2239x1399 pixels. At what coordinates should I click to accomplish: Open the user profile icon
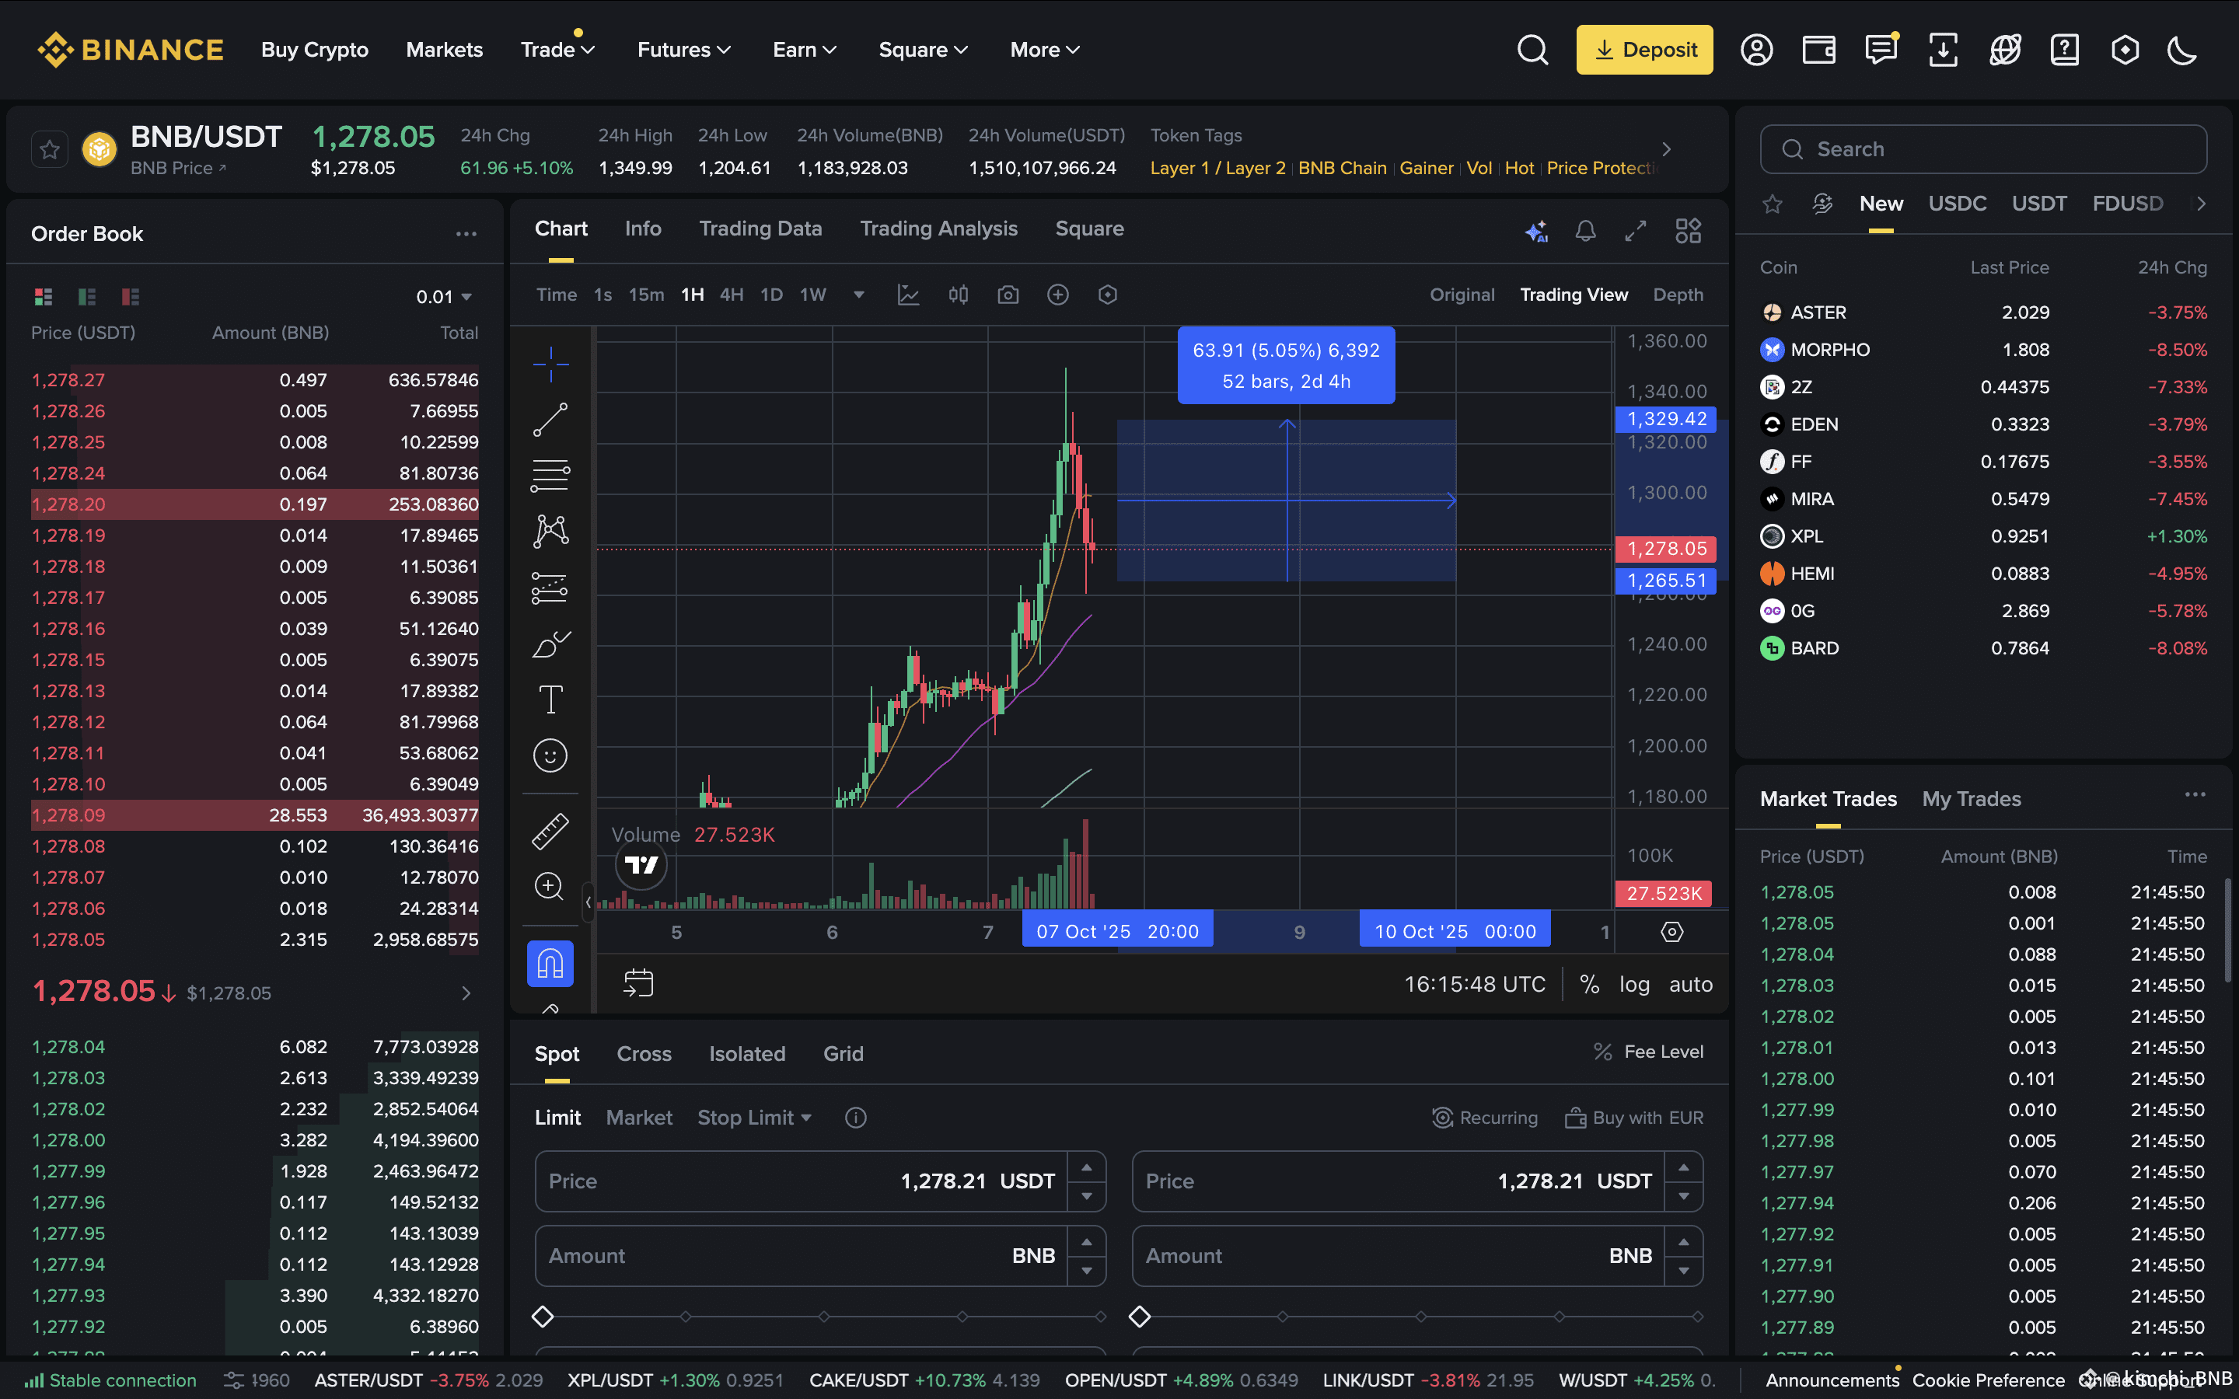click(x=1756, y=50)
